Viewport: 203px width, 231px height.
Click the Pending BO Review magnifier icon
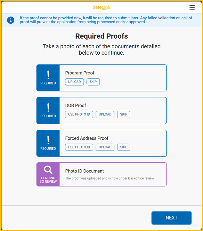pyautogui.click(x=48, y=170)
